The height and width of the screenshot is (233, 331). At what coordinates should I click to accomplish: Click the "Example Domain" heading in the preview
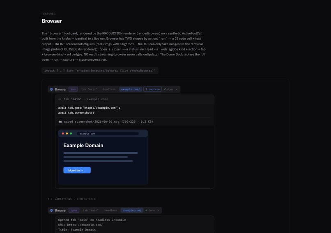(x=83, y=145)
